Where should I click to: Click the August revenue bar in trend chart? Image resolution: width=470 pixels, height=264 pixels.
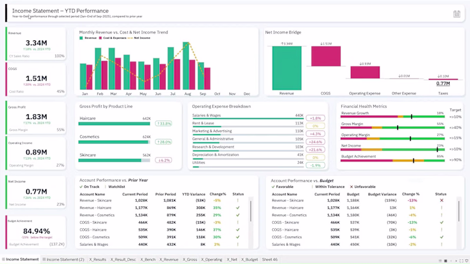186,66
